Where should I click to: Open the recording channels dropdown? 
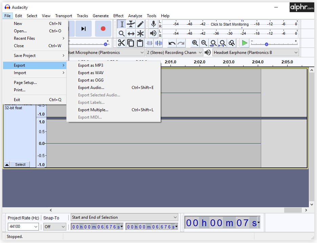point(174,53)
